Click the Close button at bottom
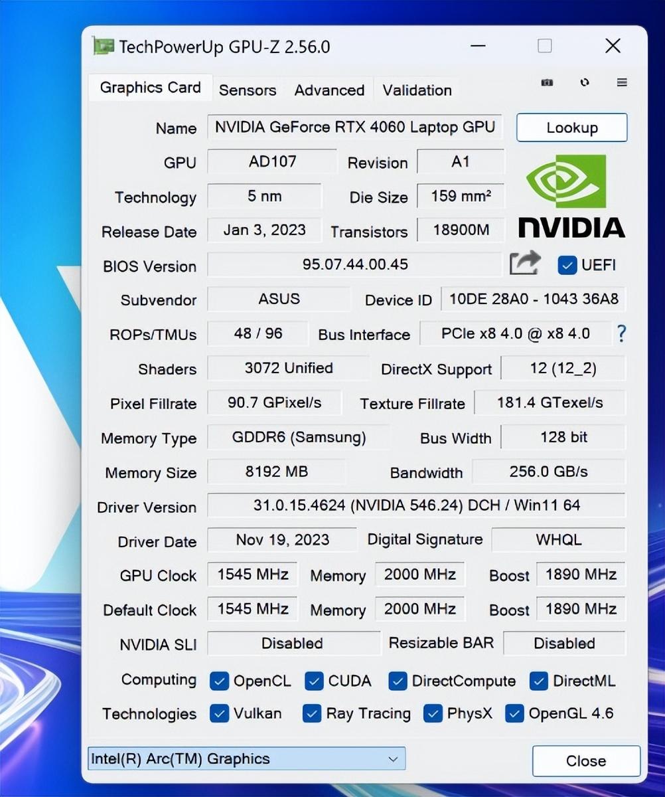Image resolution: width=665 pixels, height=797 pixels. click(x=586, y=760)
